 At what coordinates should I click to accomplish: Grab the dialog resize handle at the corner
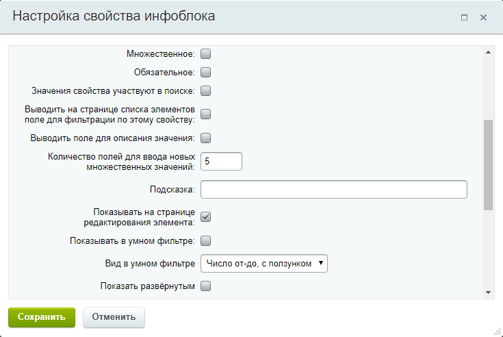pyautogui.click(x=498, y=332)
